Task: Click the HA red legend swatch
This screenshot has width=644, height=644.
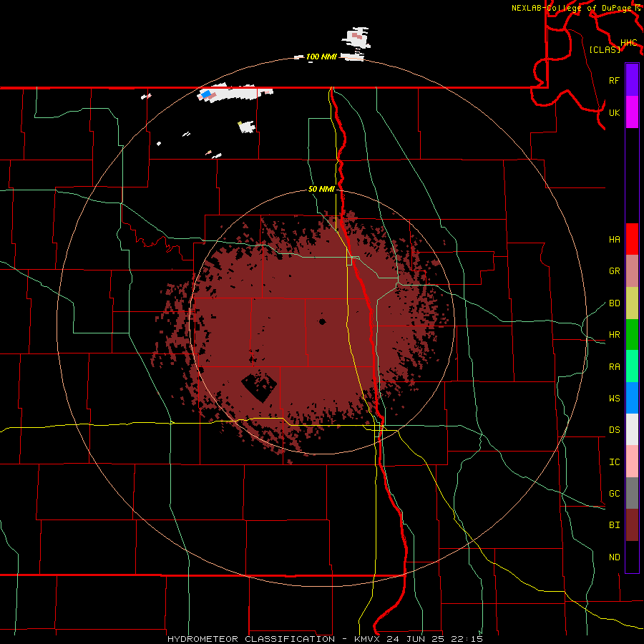Action: pyautogui.click(x=632, y=239)
